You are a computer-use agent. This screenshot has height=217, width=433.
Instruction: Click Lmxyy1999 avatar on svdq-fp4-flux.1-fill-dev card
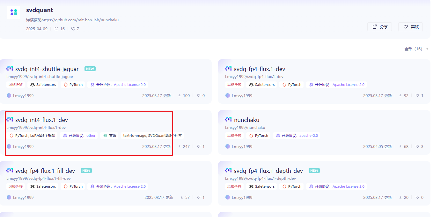9,198
